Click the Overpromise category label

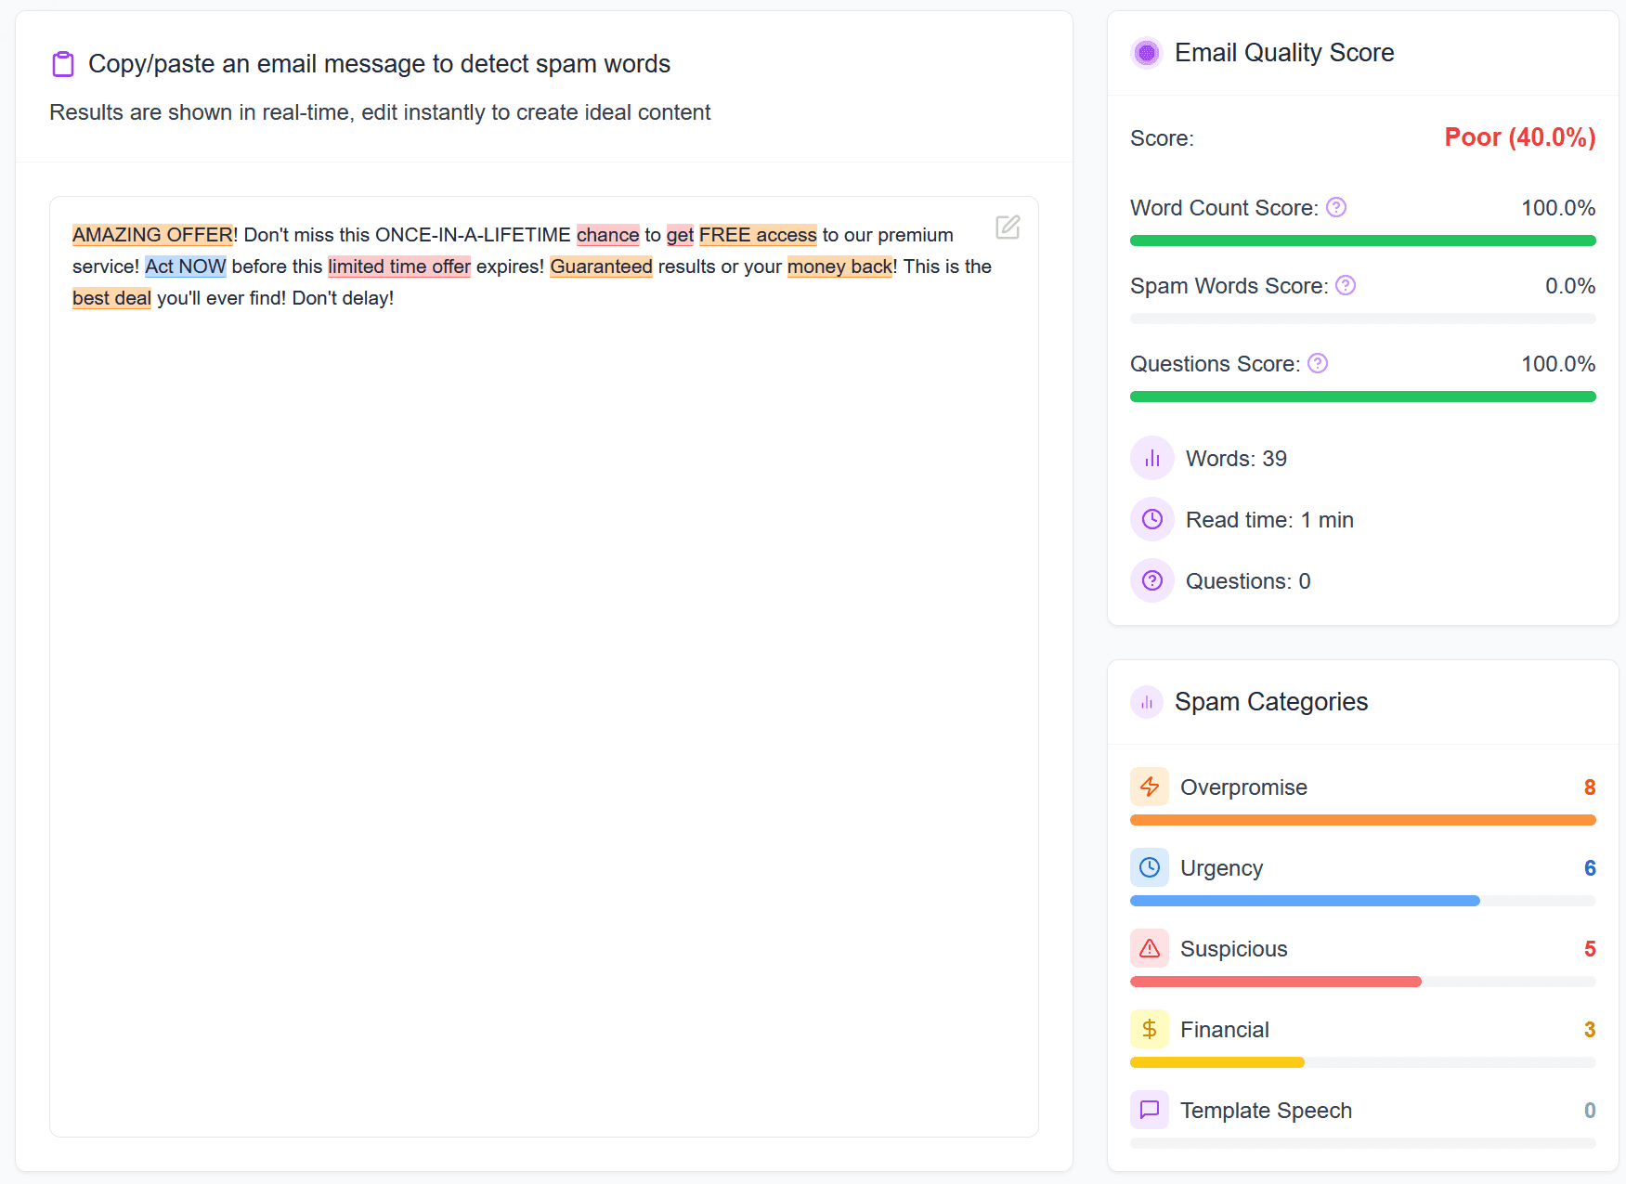pos(1243,787)
